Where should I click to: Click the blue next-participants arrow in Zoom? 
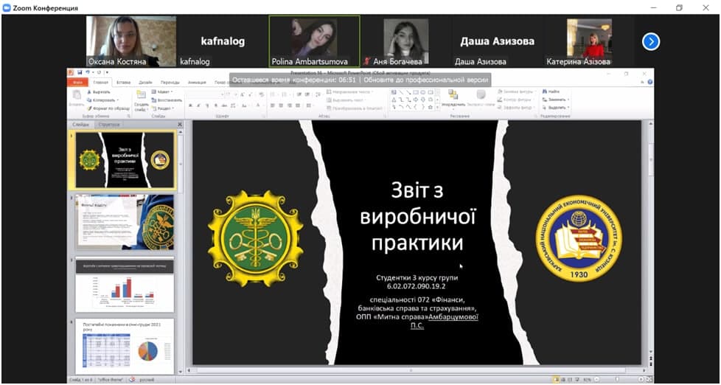pos(651,42)
